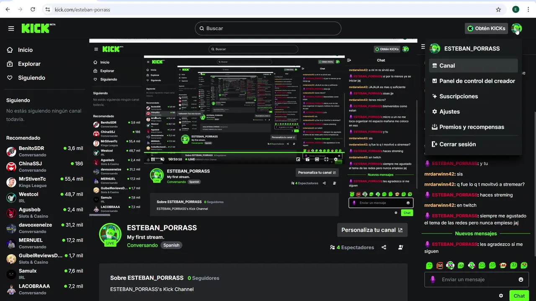Click the streamer avatar with LIVE badge
The height and width of the screenshot is (301, 536).
click(x=110, y=235)
